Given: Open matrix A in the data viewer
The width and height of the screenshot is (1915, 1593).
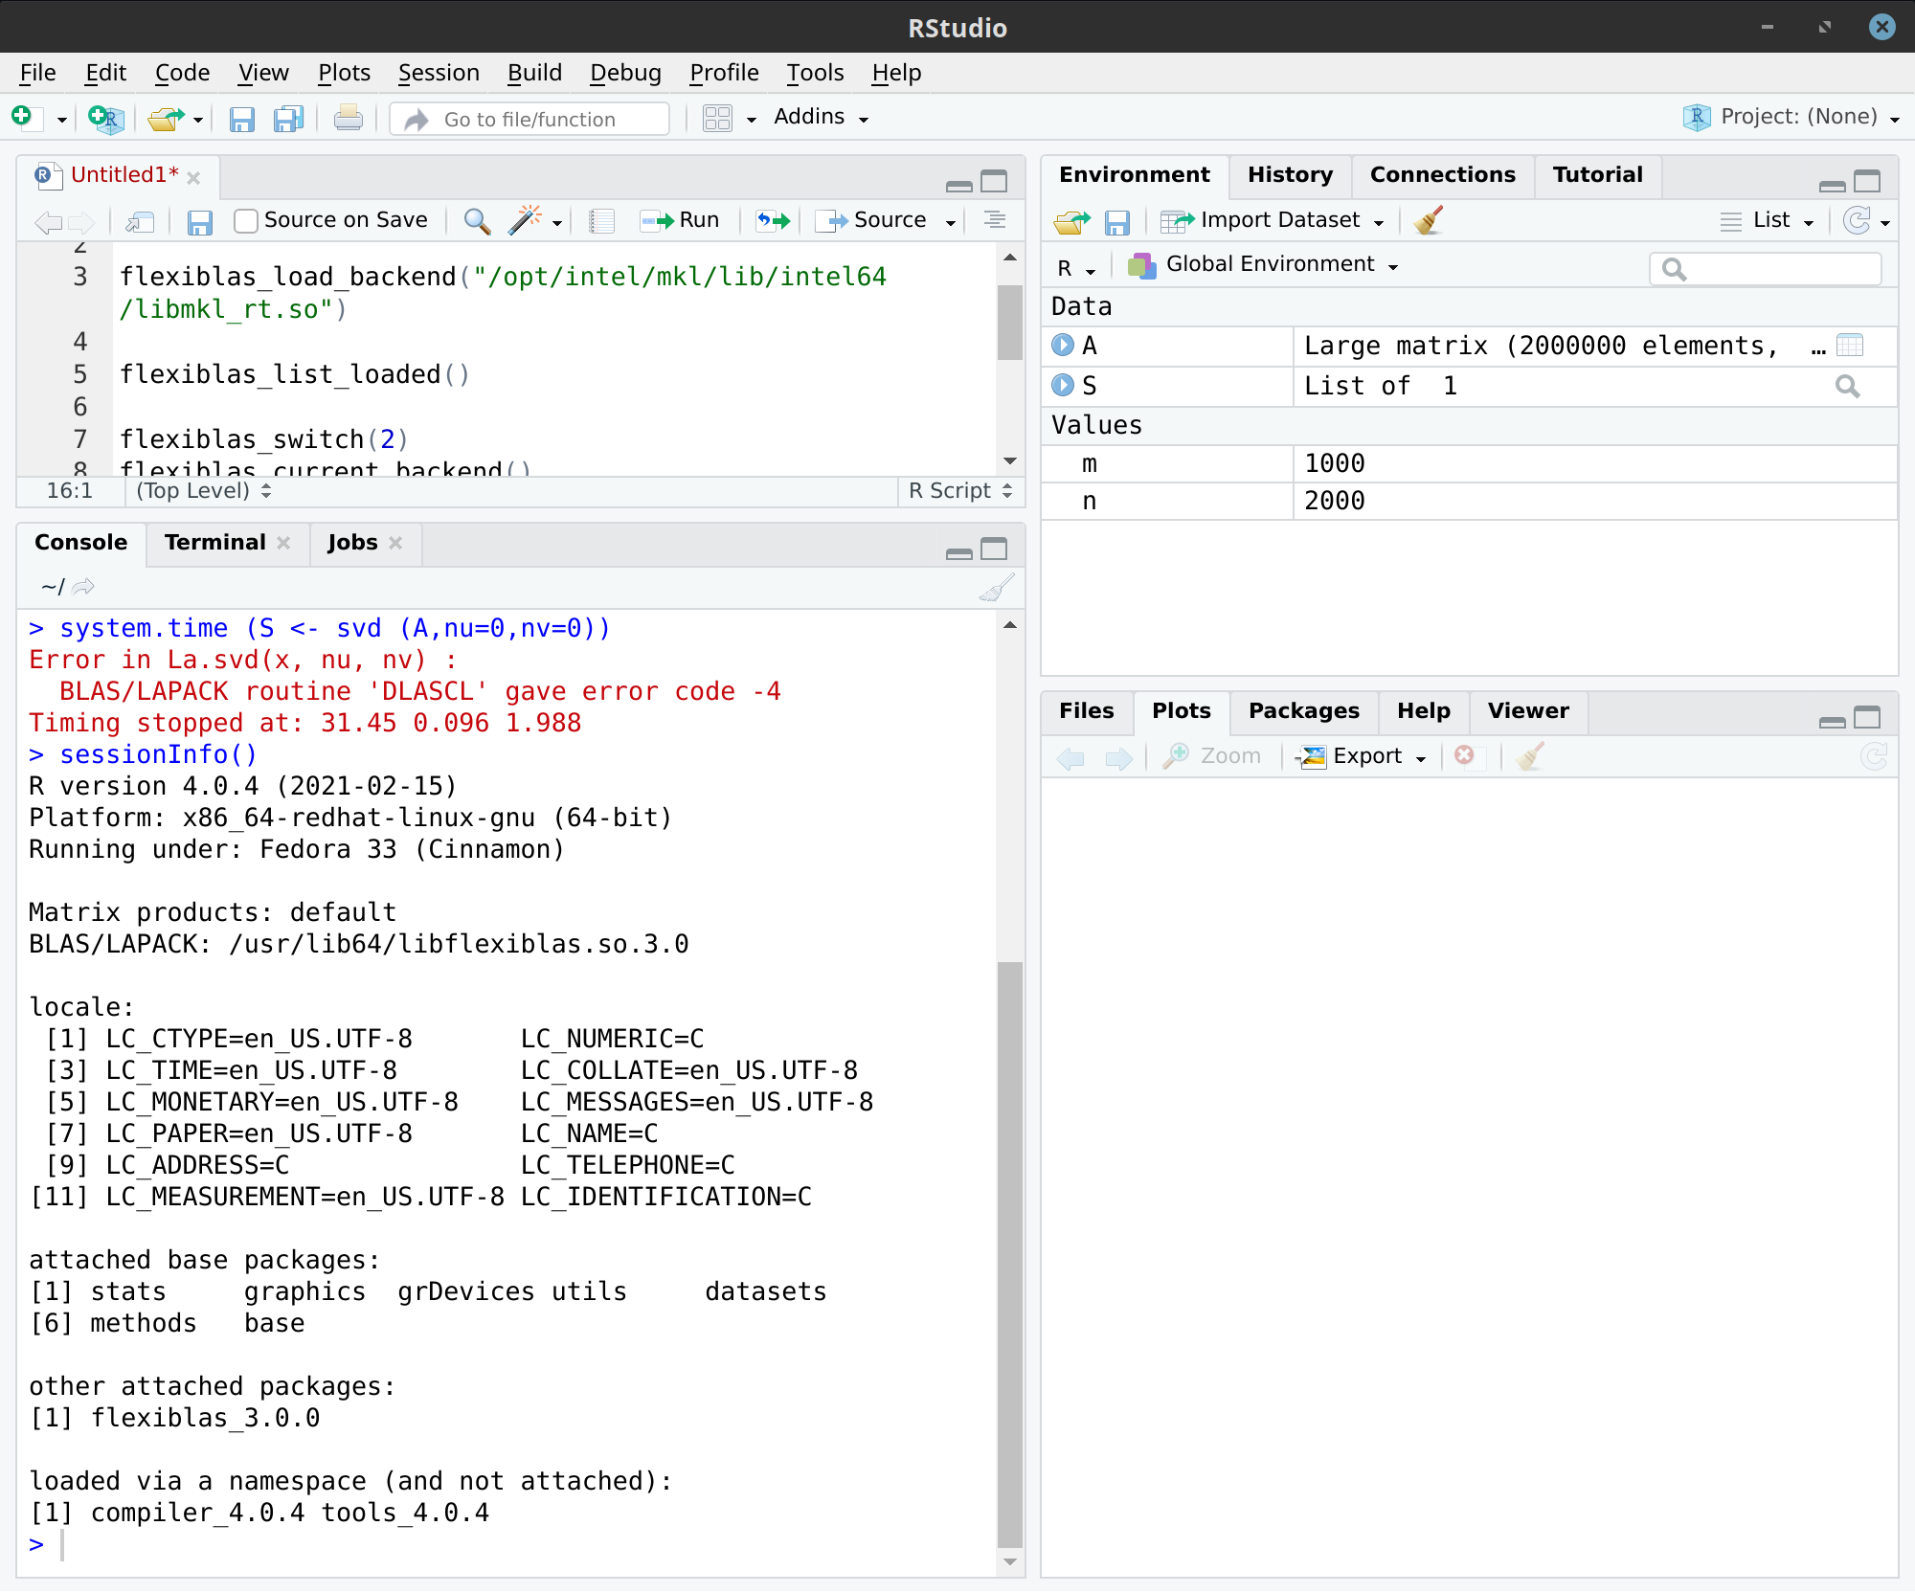Looking at the screenshot, I should tap(1850, 345).
